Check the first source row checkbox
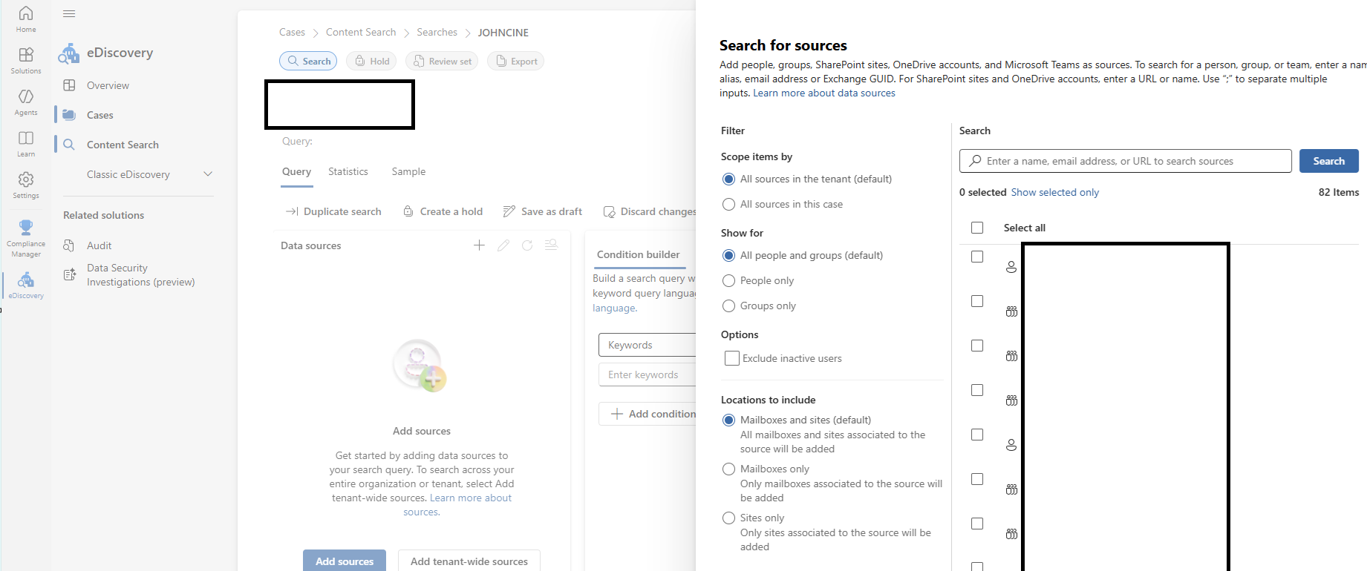Screen dimensions: 1367x571 977,257
